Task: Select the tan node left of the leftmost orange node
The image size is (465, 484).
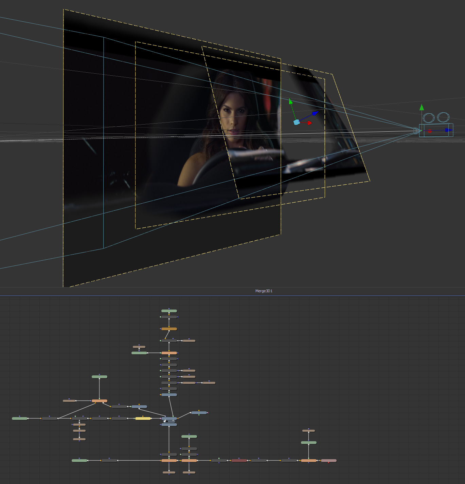Action: tap(69, 401)
